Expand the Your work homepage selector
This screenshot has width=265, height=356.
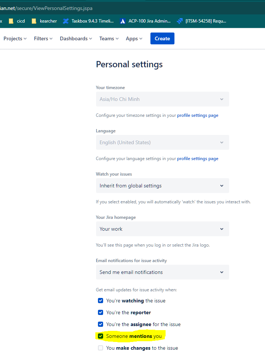162,229
